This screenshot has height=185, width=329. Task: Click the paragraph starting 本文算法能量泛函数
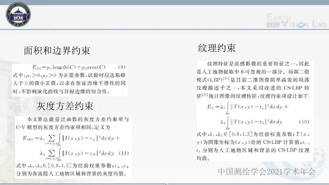[x=73, y=123]
